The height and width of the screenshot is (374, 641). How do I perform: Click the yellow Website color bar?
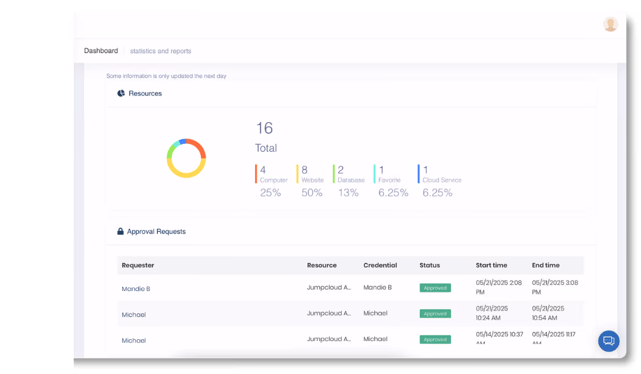pos(297,174)
